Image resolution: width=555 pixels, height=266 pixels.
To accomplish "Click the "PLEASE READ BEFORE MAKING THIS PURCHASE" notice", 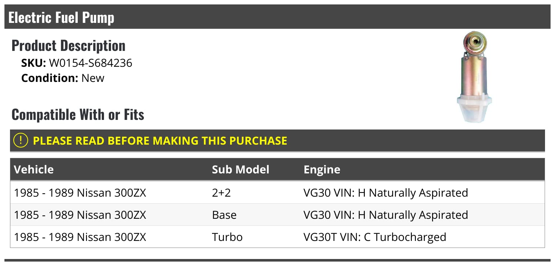I will coord(160,141).
